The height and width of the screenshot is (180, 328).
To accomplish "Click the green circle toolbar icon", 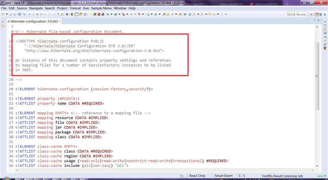I will point(72,14).
